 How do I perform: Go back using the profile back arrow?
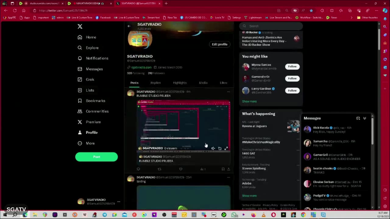point(129,26)
